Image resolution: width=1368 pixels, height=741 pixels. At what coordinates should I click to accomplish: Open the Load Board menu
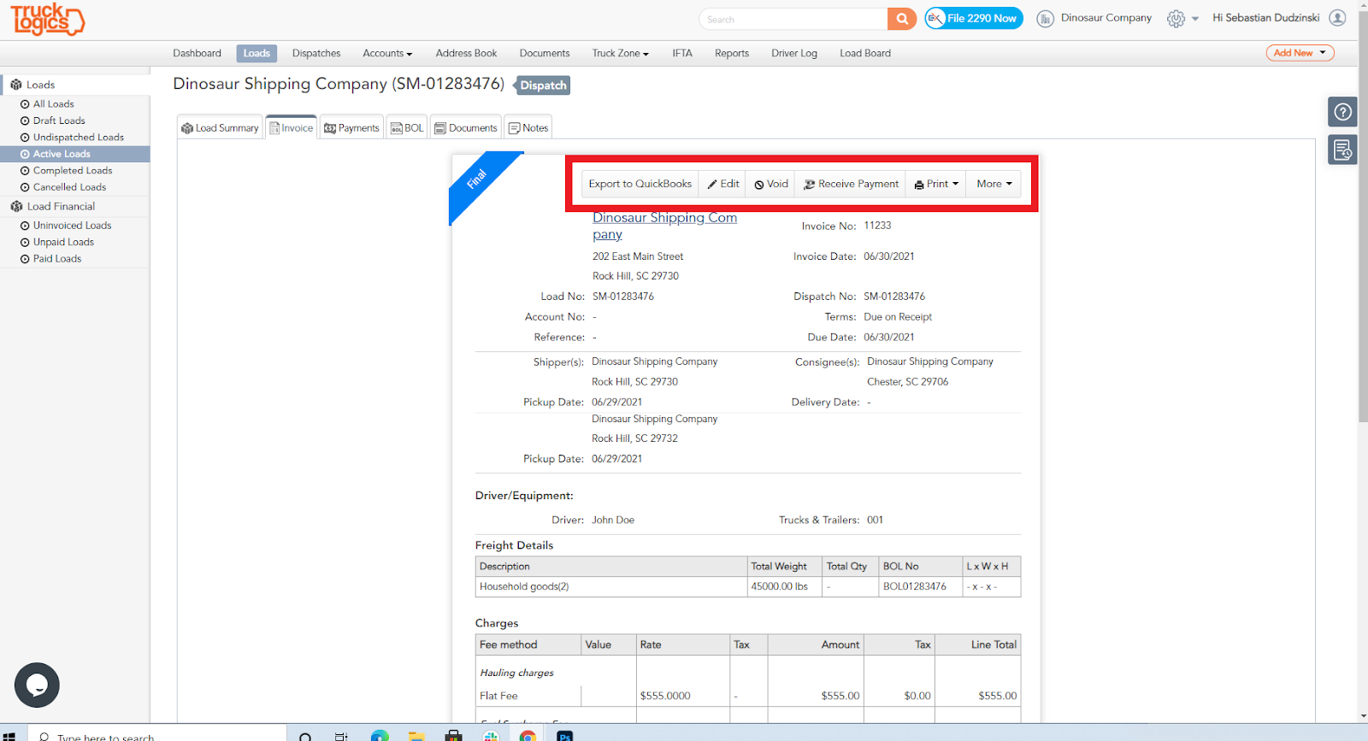865,53
